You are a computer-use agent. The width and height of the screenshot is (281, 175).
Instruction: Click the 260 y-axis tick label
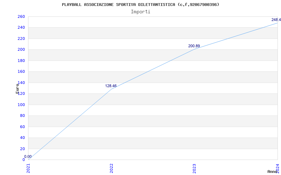21,16
